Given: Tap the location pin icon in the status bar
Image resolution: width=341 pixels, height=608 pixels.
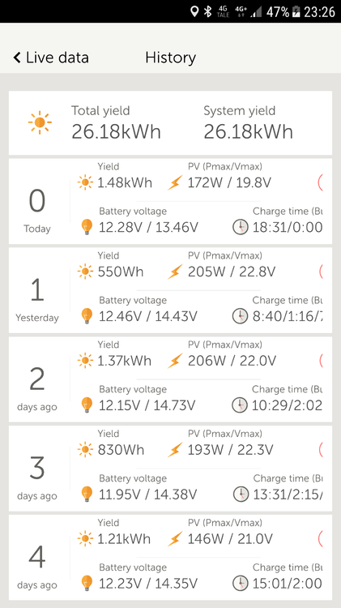Looking at the screenshot, I should (194, 11).
